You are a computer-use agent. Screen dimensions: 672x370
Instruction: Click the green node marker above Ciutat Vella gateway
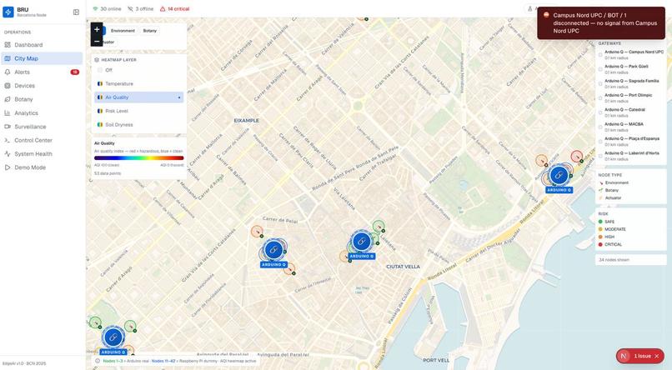coord(379,226)
